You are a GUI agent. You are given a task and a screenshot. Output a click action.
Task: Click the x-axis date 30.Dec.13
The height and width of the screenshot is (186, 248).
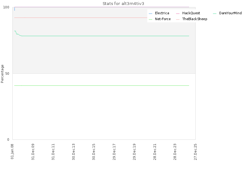(73, 152)
